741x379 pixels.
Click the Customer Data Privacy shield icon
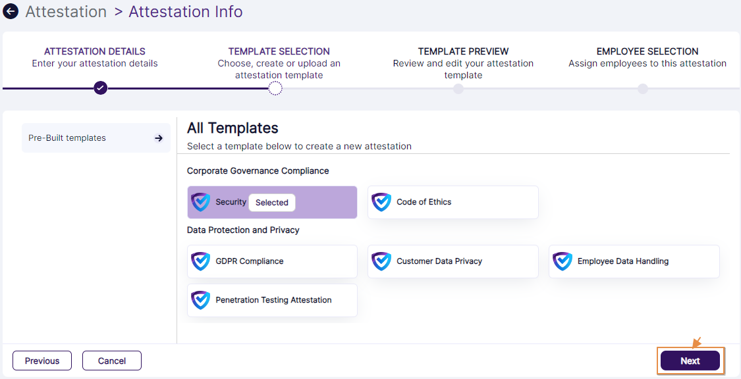381,261
